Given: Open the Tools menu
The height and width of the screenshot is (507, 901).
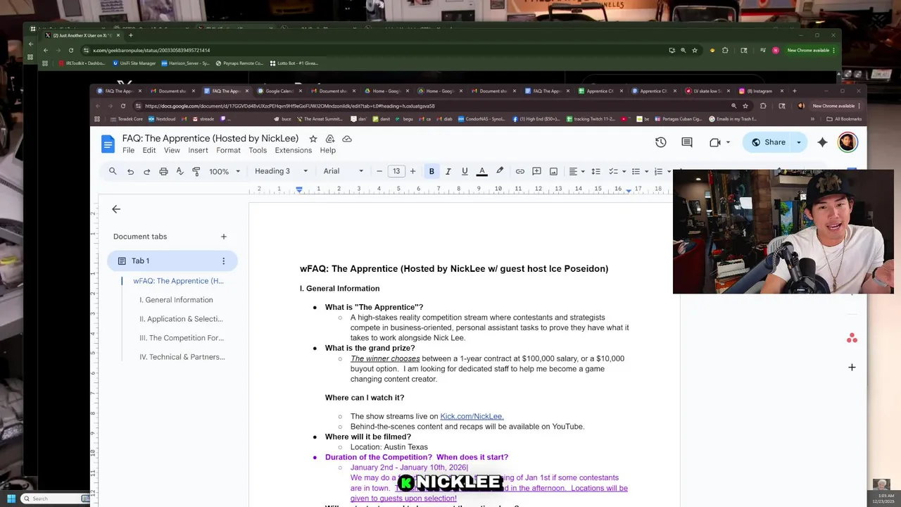Looking at the screenshot, I should pos(258,151).
